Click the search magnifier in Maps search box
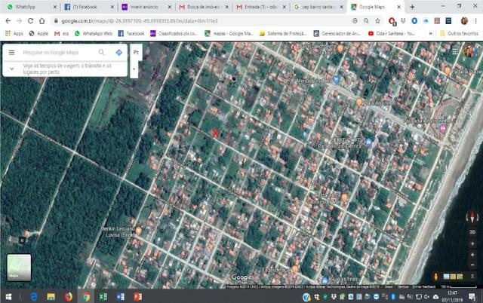The width and height of the screenshot is (483, 303). coord(101,53)
